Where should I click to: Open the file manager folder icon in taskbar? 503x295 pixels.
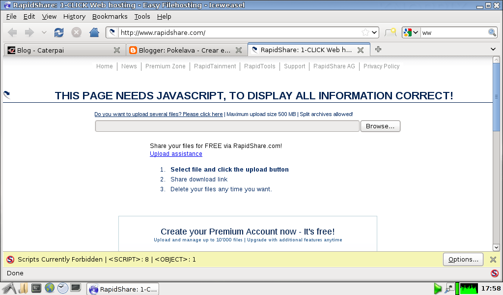(23, 289)
